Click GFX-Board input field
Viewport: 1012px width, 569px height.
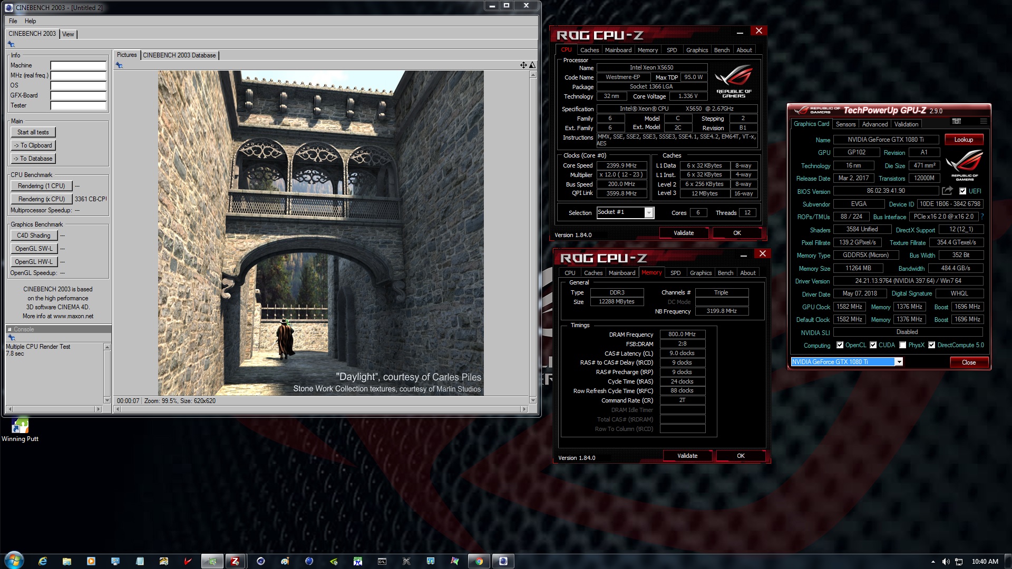click(78, 95)
